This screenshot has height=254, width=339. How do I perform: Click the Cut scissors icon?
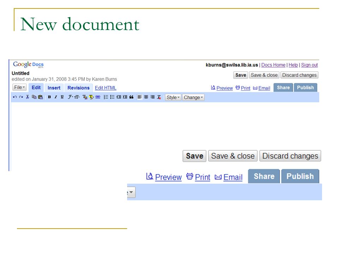coord(27,97)
